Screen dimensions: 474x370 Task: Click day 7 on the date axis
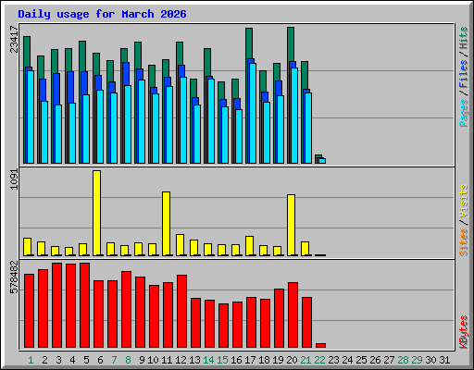114,360
